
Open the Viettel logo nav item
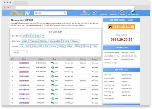point(95,12)
